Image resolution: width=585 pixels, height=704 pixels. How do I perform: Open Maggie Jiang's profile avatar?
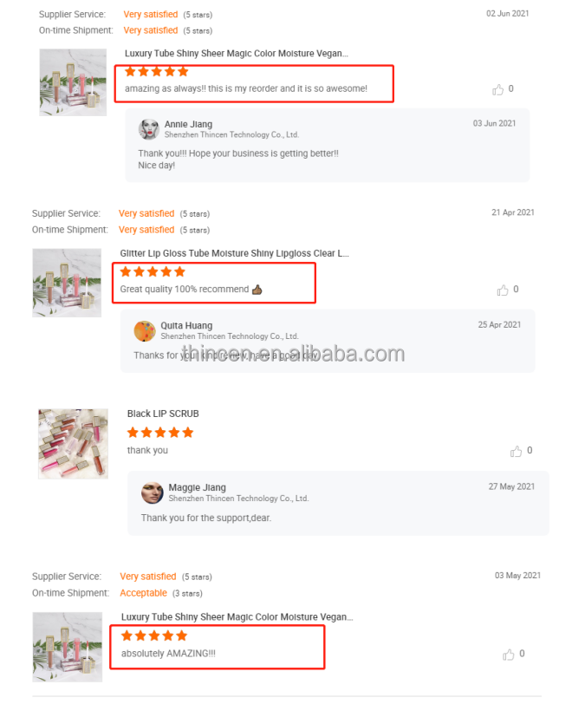point(153,493)
